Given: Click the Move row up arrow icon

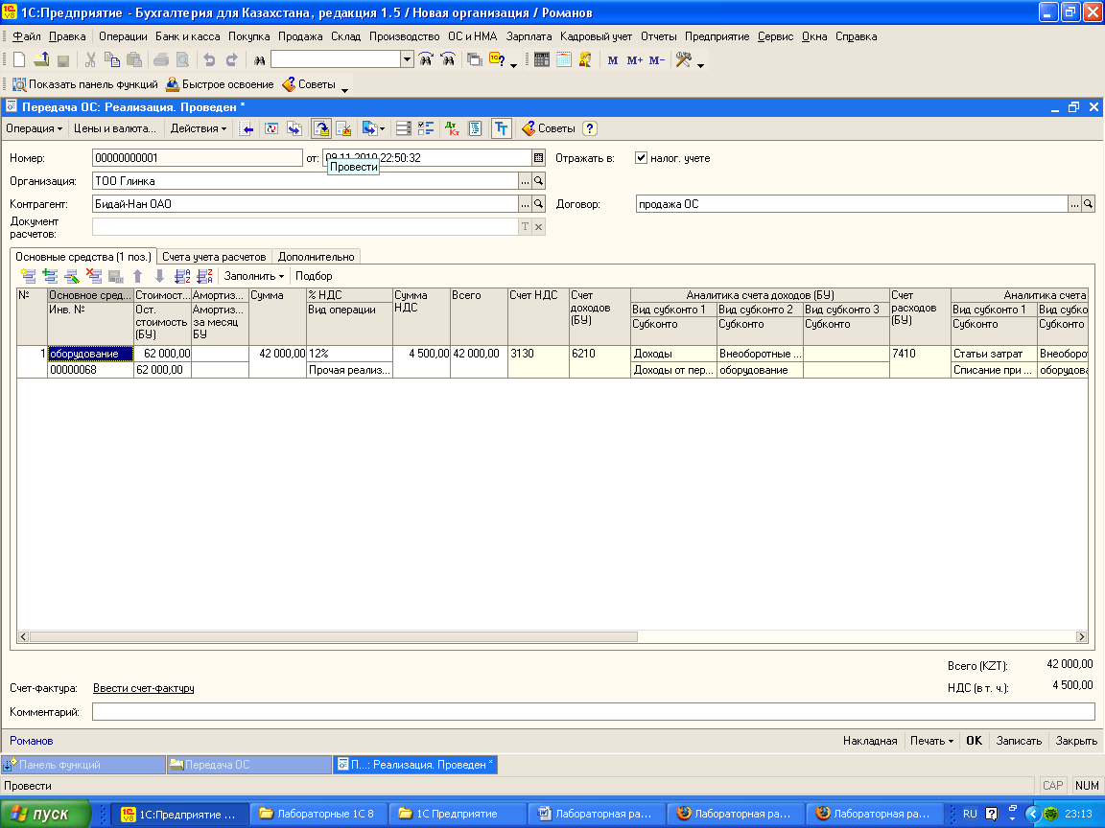Looking at the screenshot, I should pyautogui.click(x=138, y=276).
